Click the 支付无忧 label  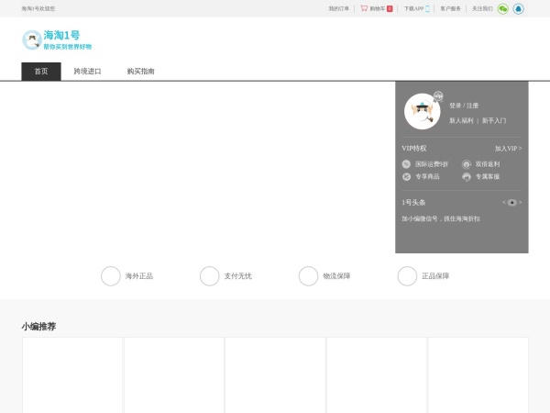[x=238, y=276]
